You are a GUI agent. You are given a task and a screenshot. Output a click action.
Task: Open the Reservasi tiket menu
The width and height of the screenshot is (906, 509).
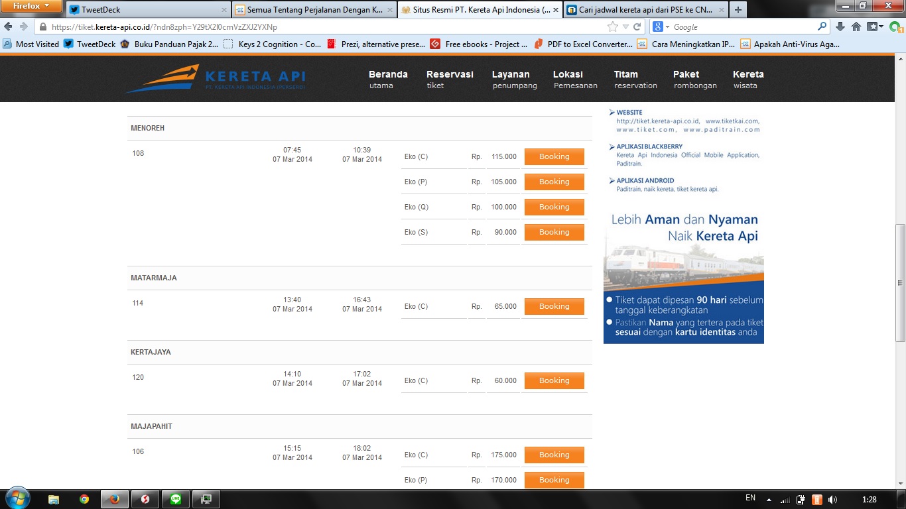click(450, 79)
